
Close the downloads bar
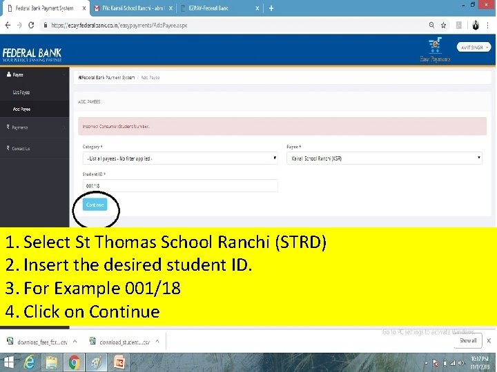tap(489, 341)
